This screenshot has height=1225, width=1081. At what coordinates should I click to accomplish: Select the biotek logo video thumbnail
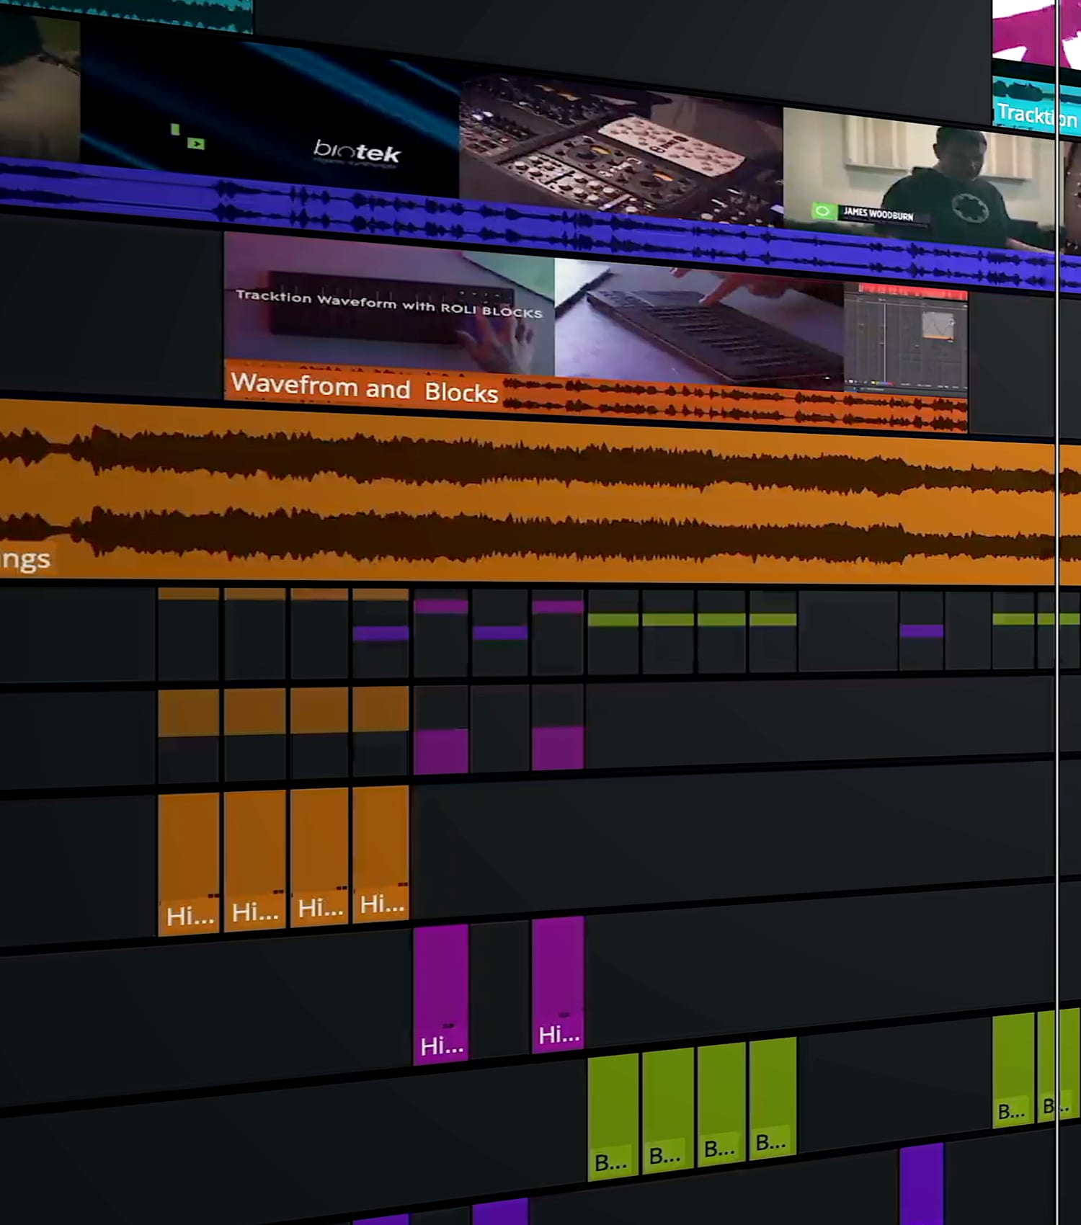point(270,108)
